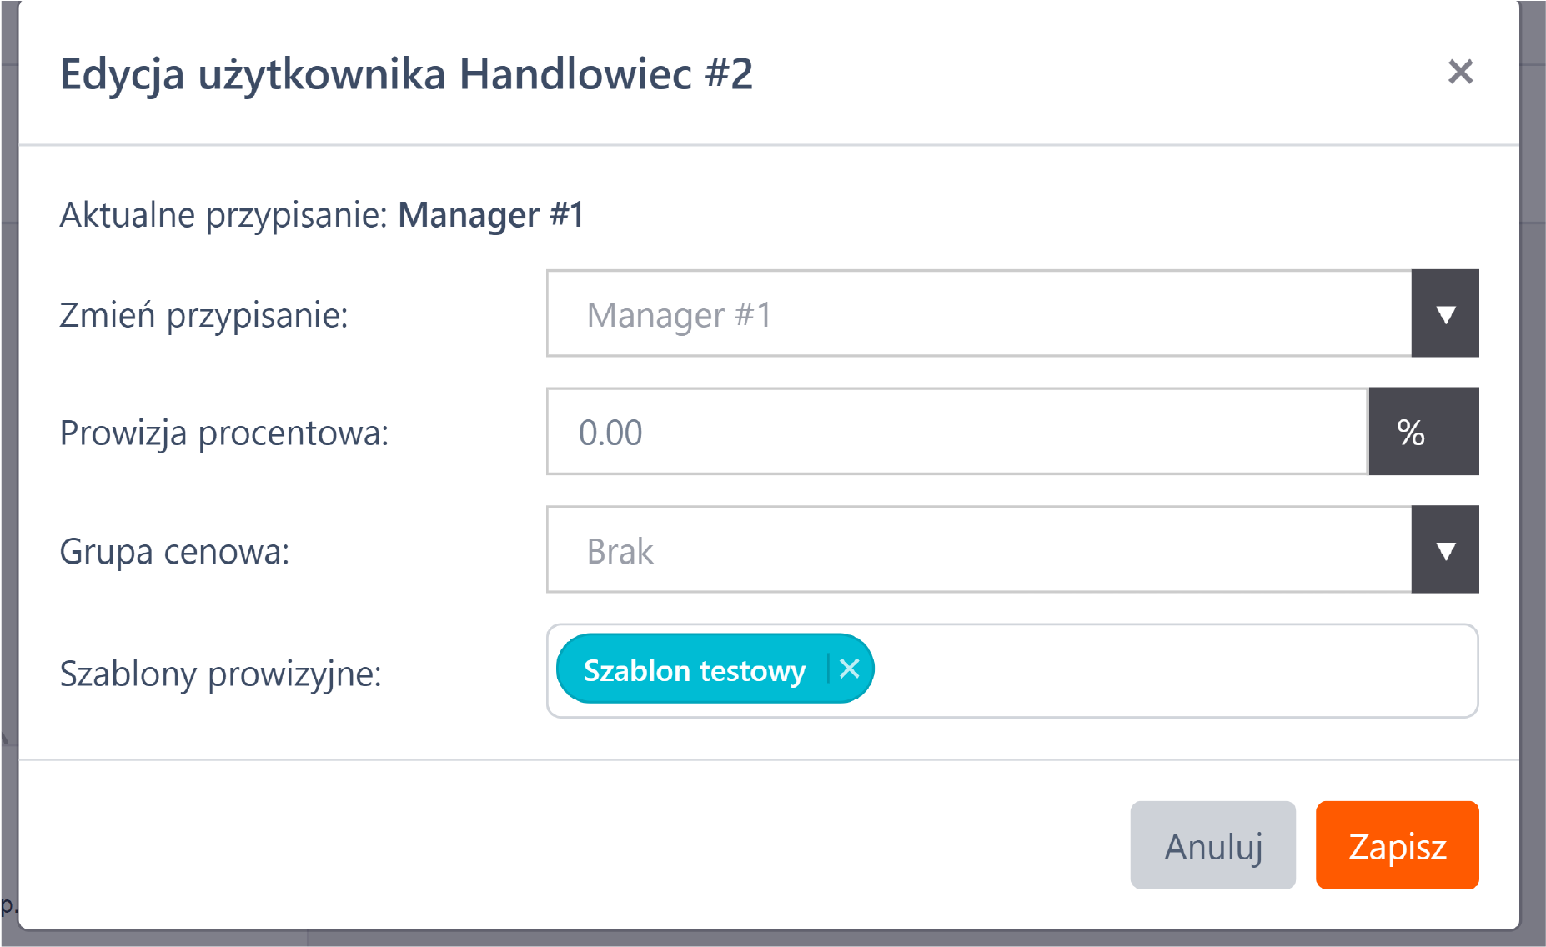Click the Zmień przypisanie label
The image size is (1546, 947).
[203, 316]
